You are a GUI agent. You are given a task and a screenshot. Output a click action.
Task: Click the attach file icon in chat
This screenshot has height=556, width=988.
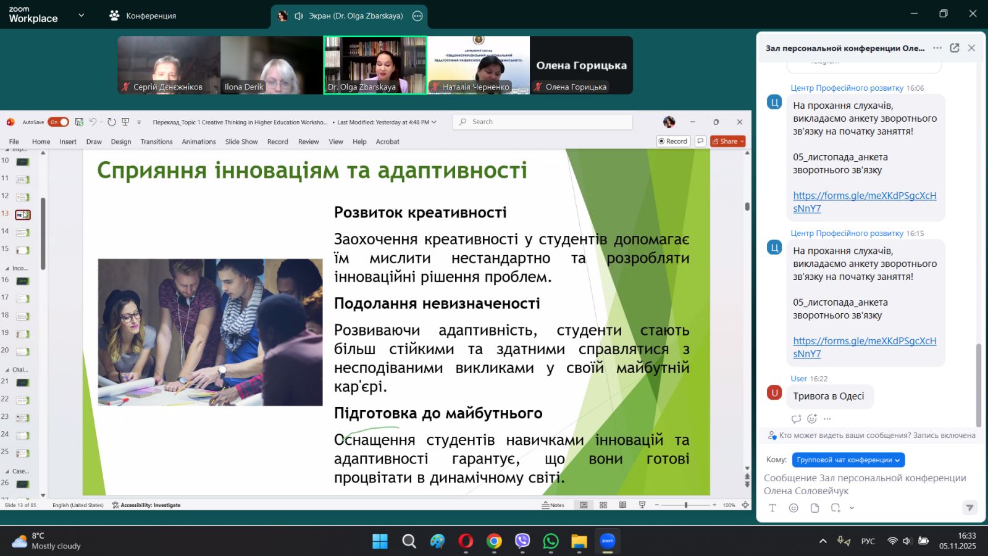814,508
